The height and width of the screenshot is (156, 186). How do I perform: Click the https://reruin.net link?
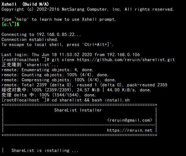pos(129,130)
